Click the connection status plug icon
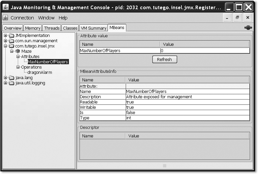This screenshot has height=174, width=258. point(248,28)
